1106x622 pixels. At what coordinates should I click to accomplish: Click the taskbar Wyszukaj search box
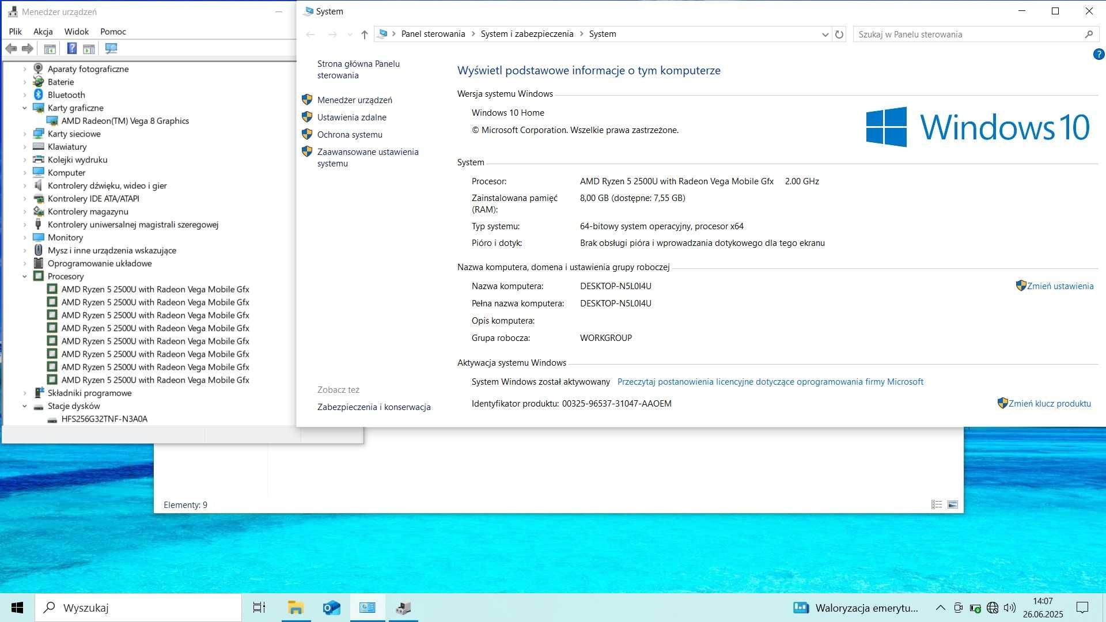pos(138,608)
